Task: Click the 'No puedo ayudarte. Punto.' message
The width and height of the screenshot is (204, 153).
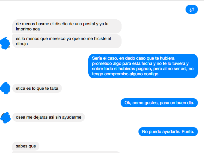Action: point(168,131)
